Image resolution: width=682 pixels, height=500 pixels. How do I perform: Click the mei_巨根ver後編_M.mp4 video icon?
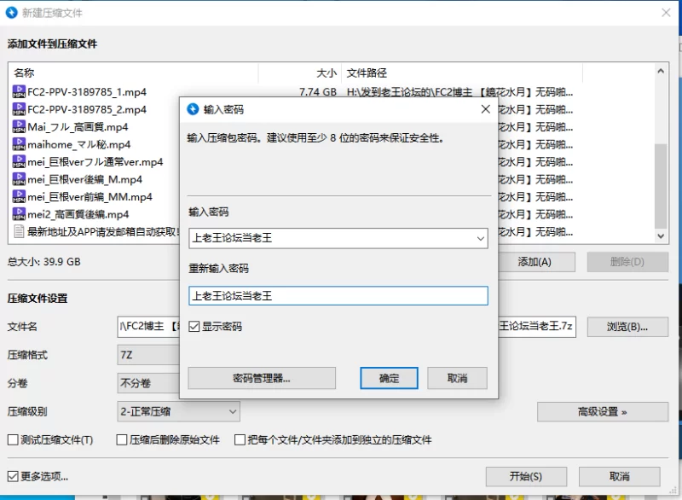point(19,179)
